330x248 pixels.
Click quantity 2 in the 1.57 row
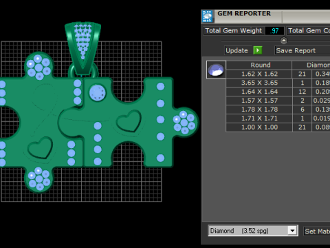(302, 101)
